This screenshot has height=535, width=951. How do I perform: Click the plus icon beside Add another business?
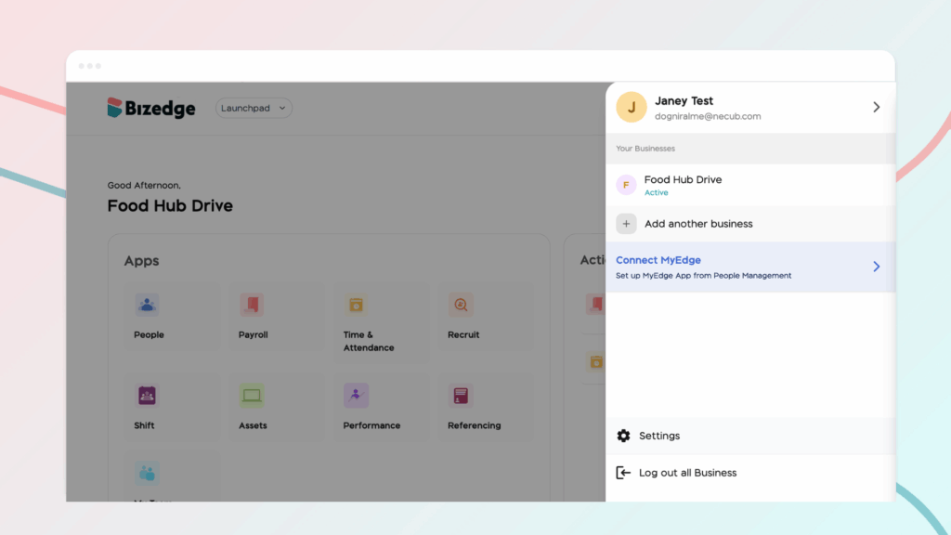click(x=626, y=224)
